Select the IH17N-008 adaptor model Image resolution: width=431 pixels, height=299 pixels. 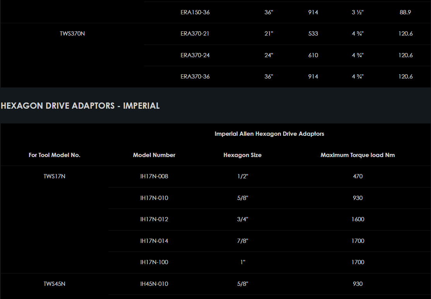[x=154, y=176]
